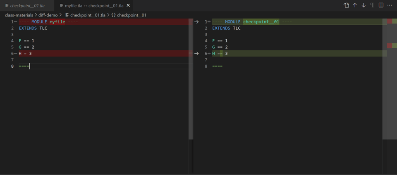Toggle whitespace trimming pilcrow icon
Image resolution: width=397 pixels, height=175 pixels.
pyautogui.click(x=372, y=5)
